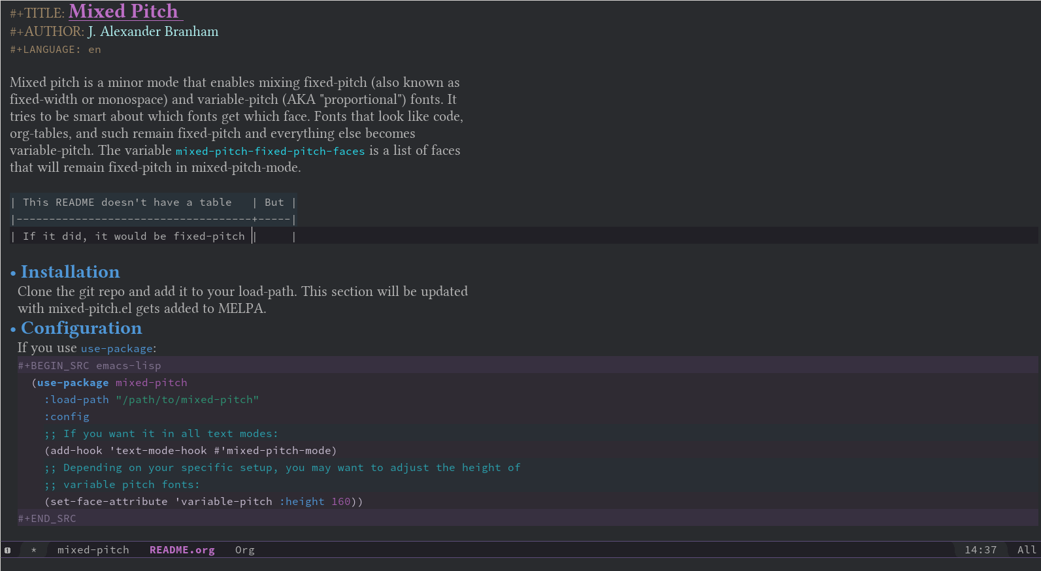Click the table separator row of dashes
This screenshot has height=571, width=1041.
[x=154, y=220]
